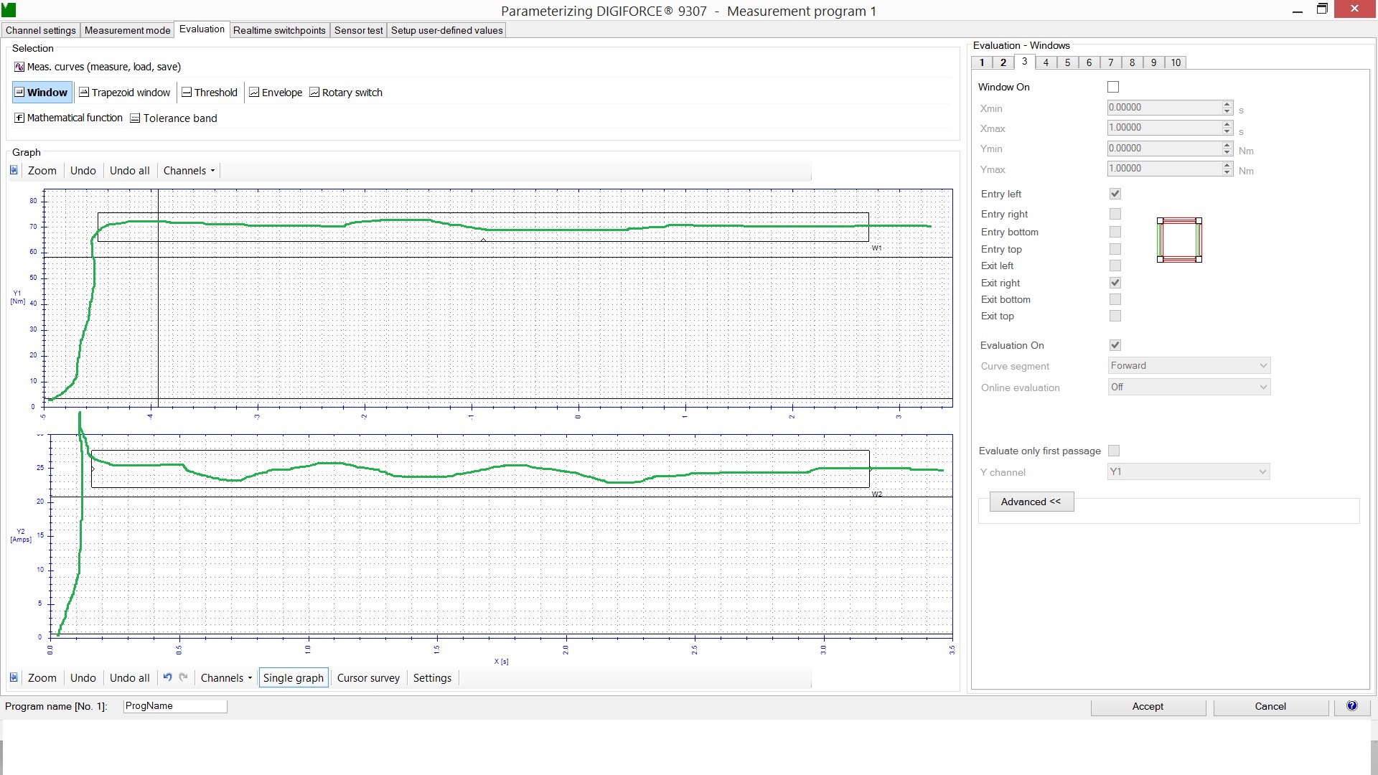This screenshot has width=1378, height=775.
Task: Click the Meas. curves icon
Action: [19, 67]
